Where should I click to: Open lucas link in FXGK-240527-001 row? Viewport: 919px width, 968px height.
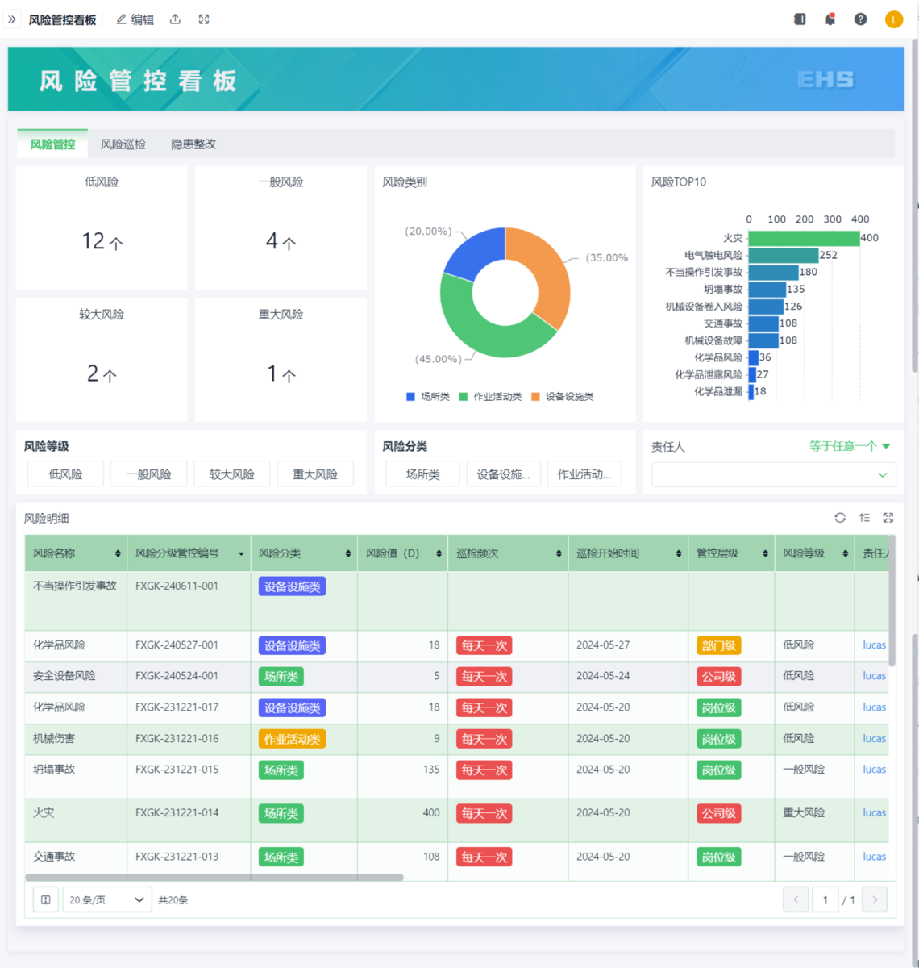point(874,645)
